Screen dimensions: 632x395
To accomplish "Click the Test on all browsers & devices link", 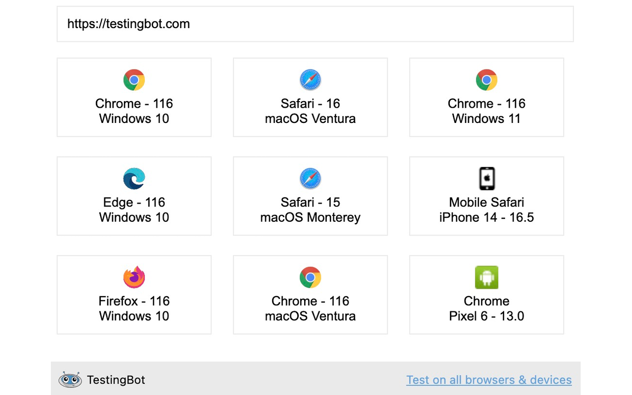I will pos(488,380).
